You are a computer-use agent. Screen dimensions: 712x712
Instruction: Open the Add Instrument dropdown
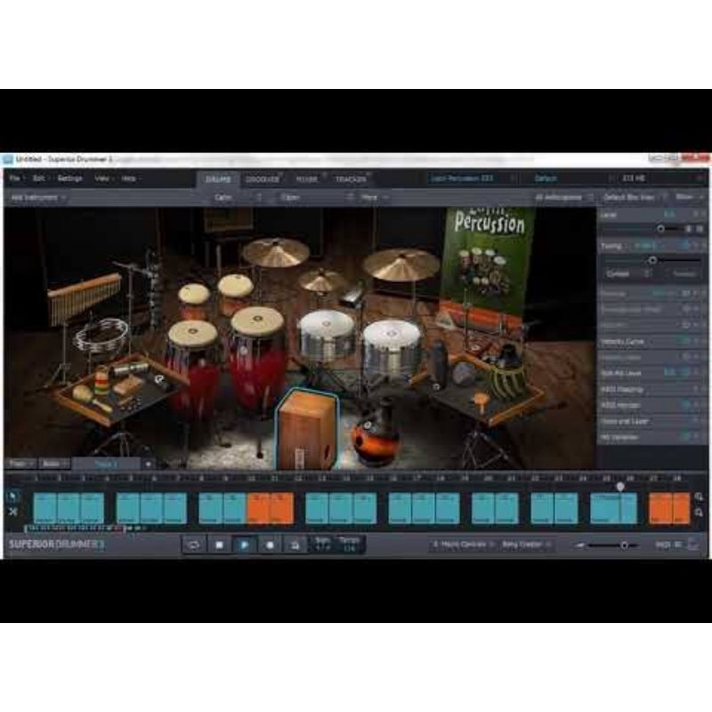pos(36,197)
